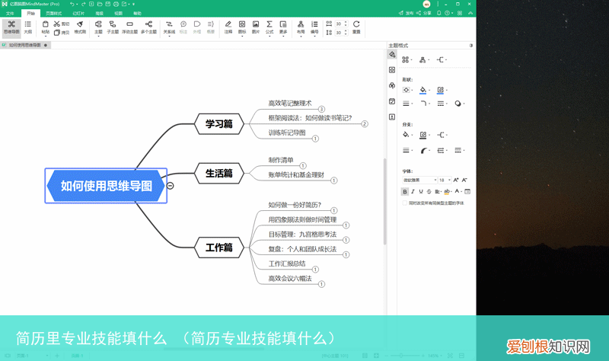This screenshot has width=609, height=361.
Task: Insert a 子主题 subtopic
Action: click(113, 27)
